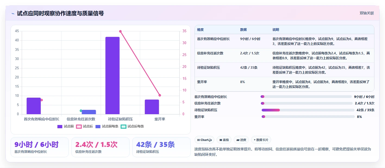This screenshot has width=385, height=168.
Task: Click 信息补充往返次数 in the table's first column
Action: point(210,53)
